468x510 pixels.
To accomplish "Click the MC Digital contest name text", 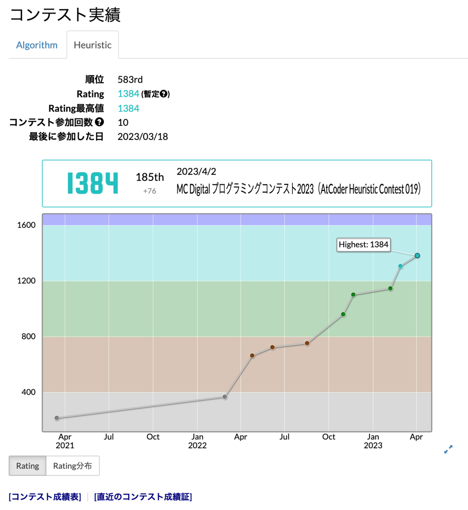I will point(298,189).
